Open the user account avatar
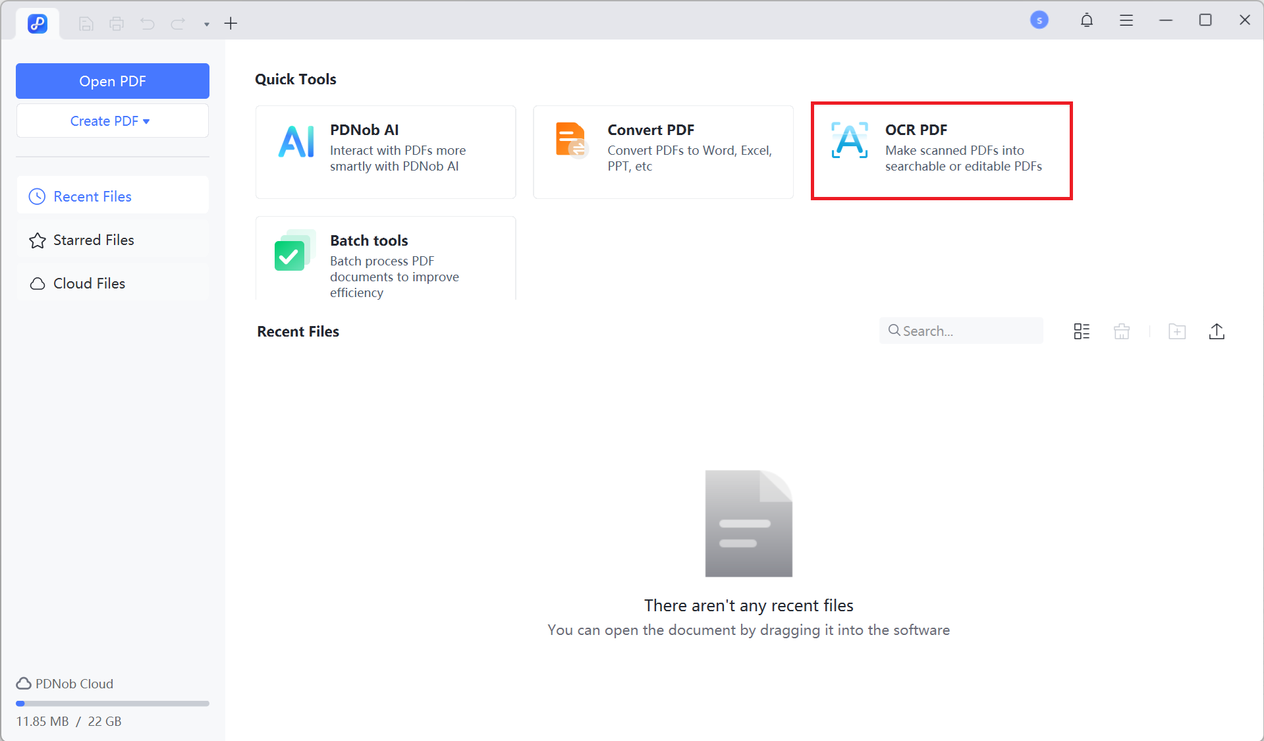The height and width of the screenshot is (741, 1264). [x=1039, y=20]
